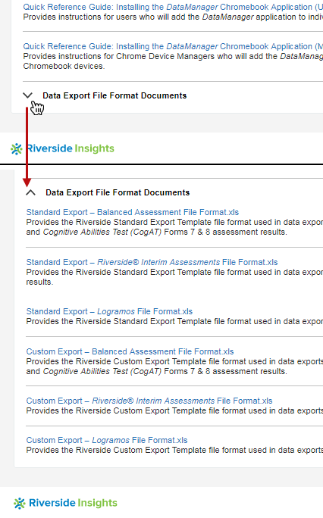Click the Custom Export Logramos description text
Image resolution: width=323 pixels, height=518 pixels.
[174, 450]
